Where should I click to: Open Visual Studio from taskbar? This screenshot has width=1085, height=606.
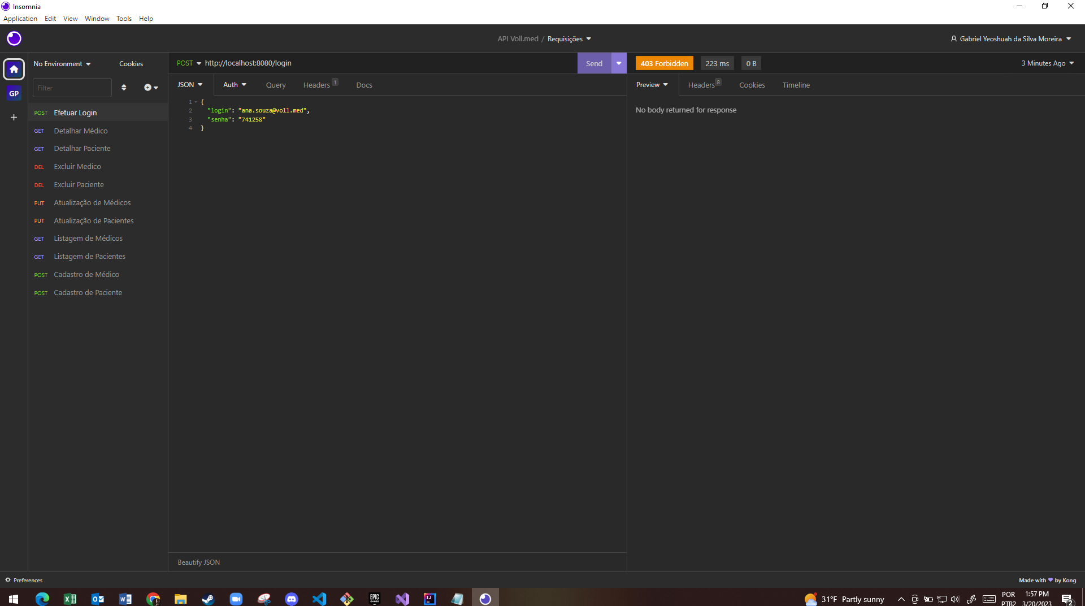402,599
